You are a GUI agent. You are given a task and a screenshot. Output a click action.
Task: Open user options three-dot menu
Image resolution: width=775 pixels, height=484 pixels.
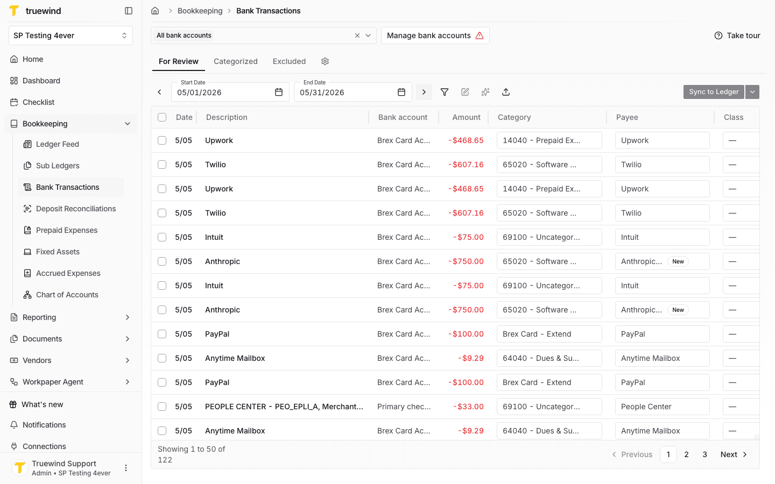126,468
